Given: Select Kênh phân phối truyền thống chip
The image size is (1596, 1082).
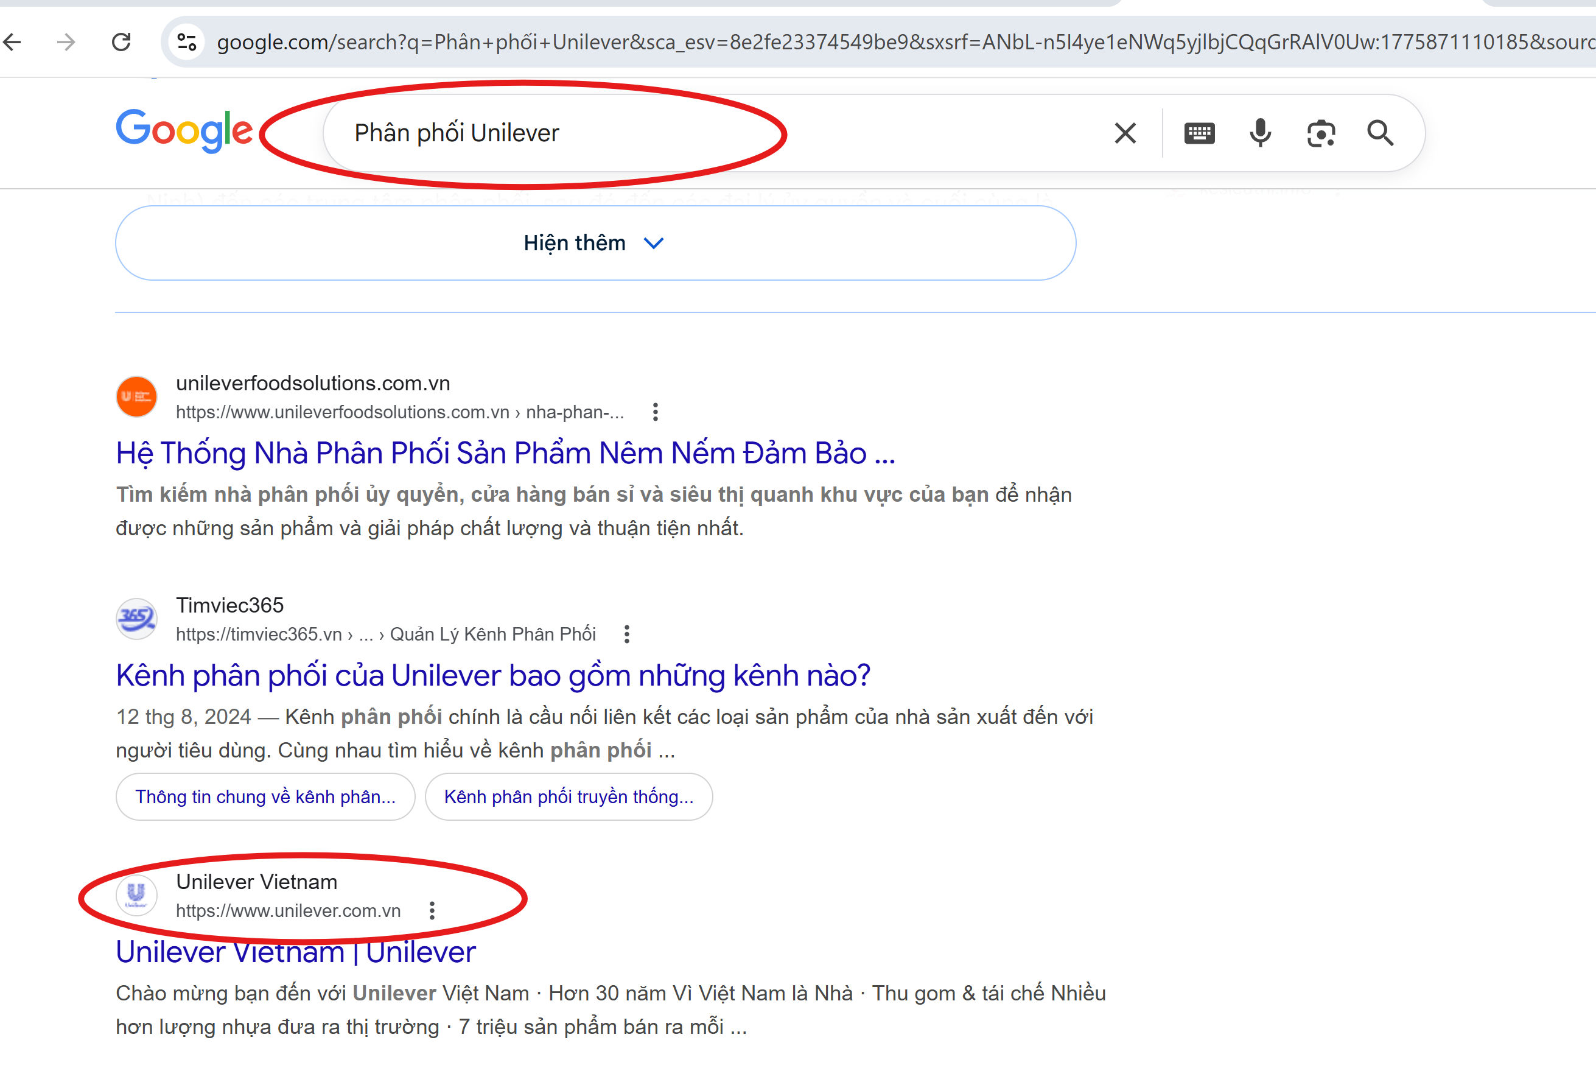Looking at the screenshot, I should [568, 797].
